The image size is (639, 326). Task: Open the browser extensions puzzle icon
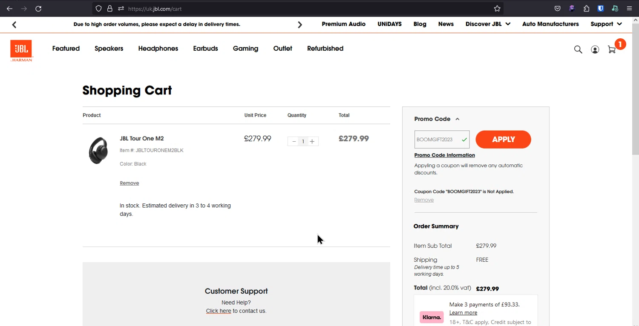(x=587, y=9)
